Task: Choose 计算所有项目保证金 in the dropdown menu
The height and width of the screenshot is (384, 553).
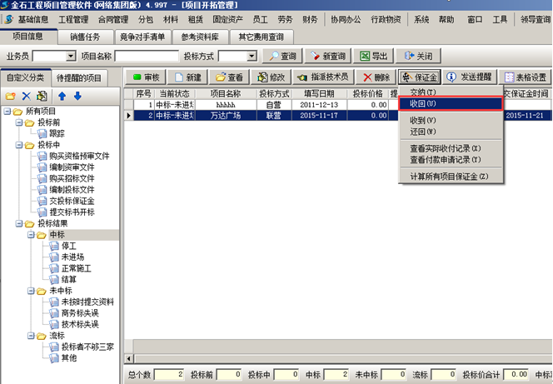Action: [450, 176]
